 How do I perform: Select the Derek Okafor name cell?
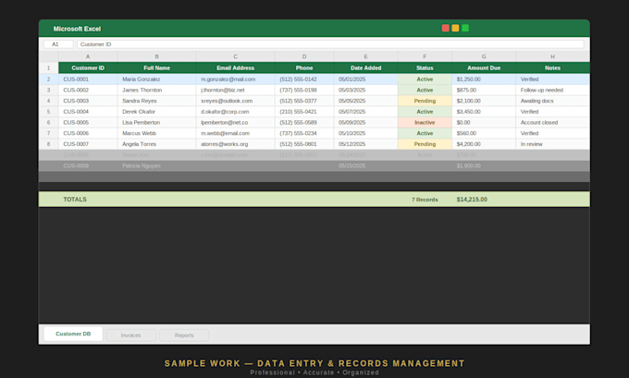[x=156, y=112]
